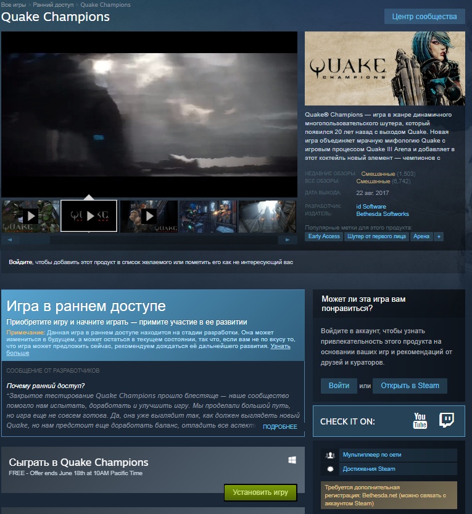Open the Twitch icon in Check It On

447,420
